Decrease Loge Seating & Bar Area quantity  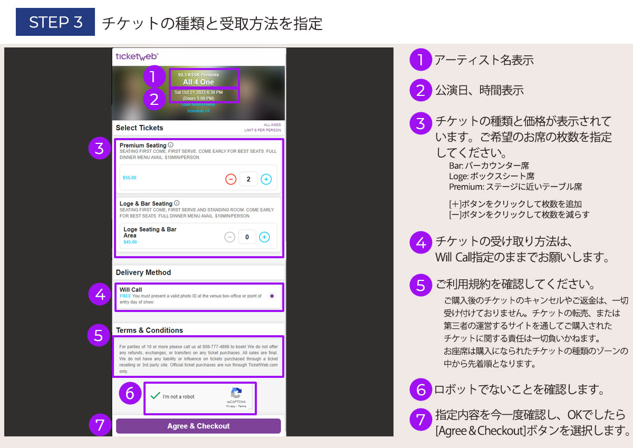pyautogui.click(x=229, y=237)
